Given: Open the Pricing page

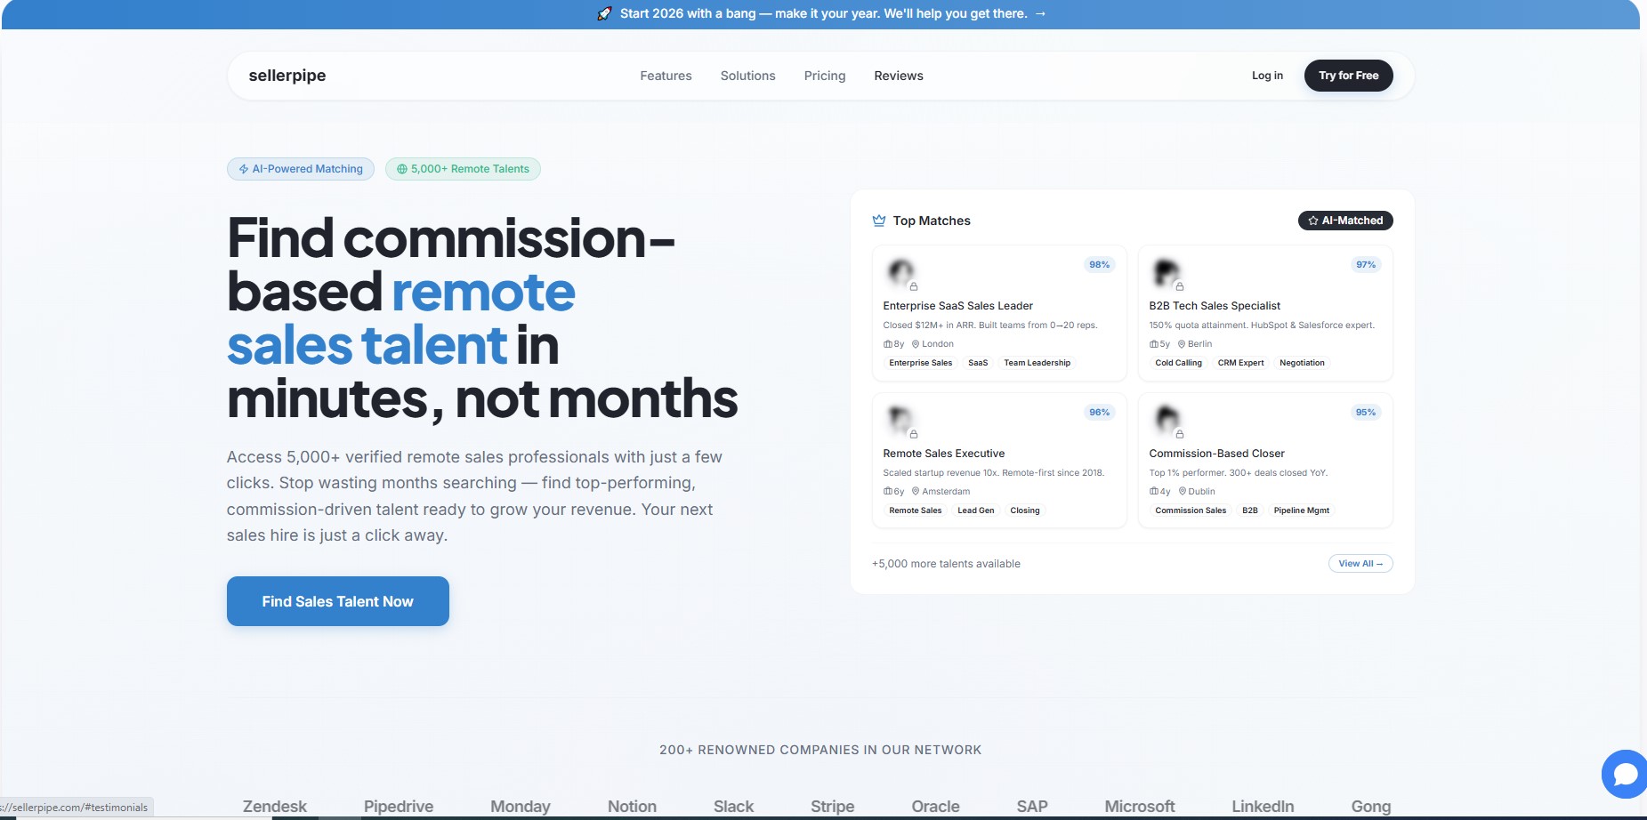Looking at the screenshot, I should click(x=825, y=76).
